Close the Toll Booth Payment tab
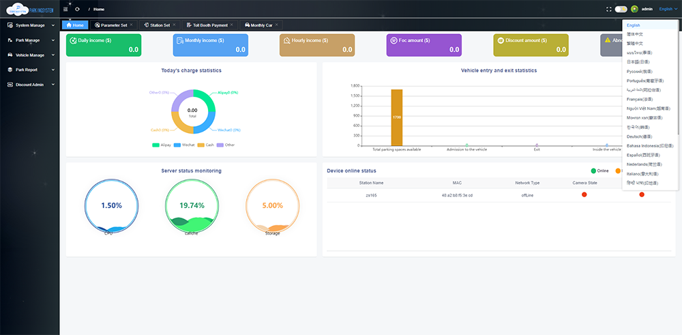Viewport: 682px width, 335px height. (x=231, y=25)
